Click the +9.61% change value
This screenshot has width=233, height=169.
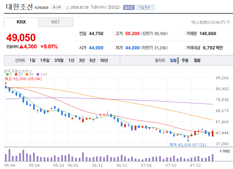click(x=49, y=47)
